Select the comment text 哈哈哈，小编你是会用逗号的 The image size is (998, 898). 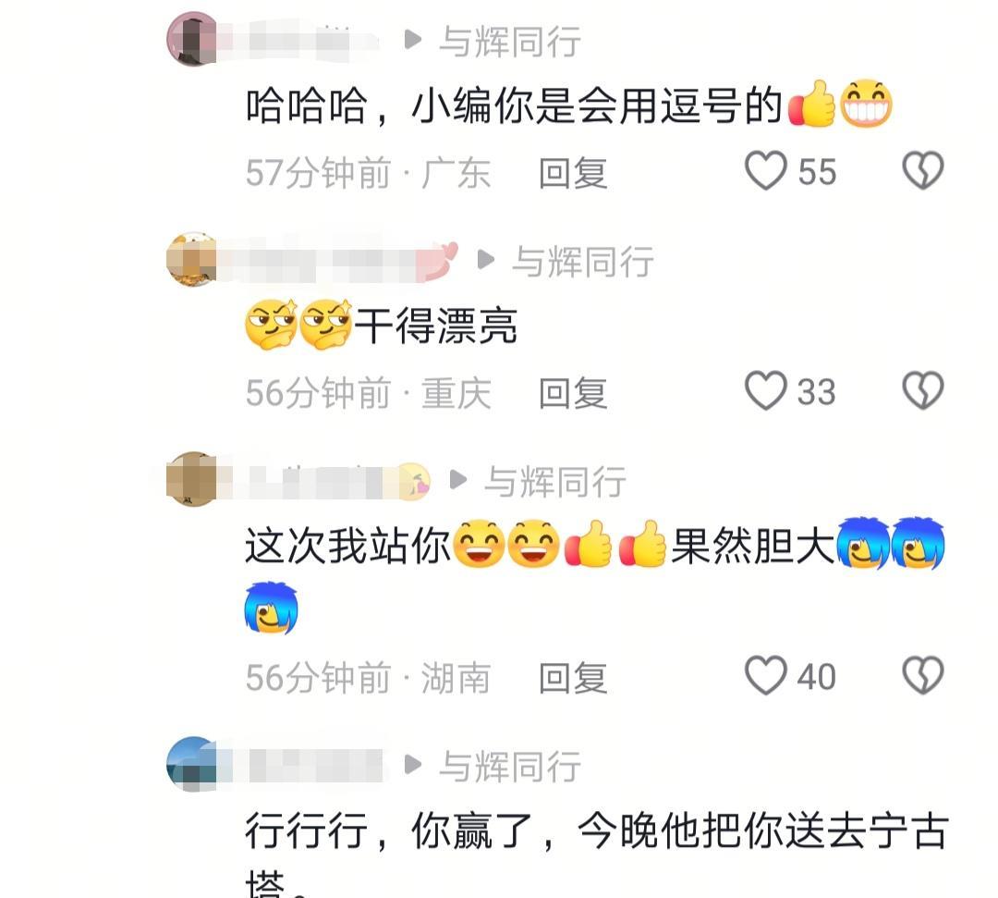[x=515, y=105]
